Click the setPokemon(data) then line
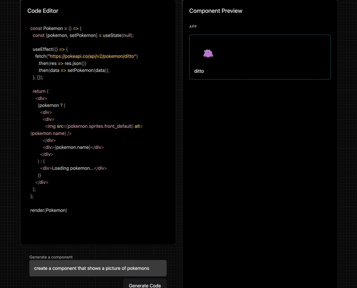The height and width of the screenshot is (288, 357). click(x=73, y=70)
